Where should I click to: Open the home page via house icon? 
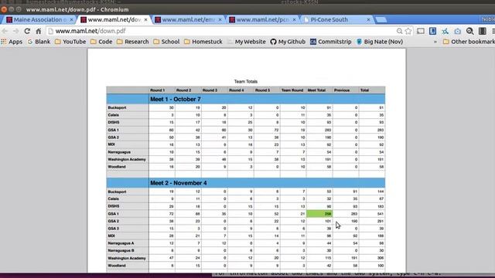(x=39, y=31)
